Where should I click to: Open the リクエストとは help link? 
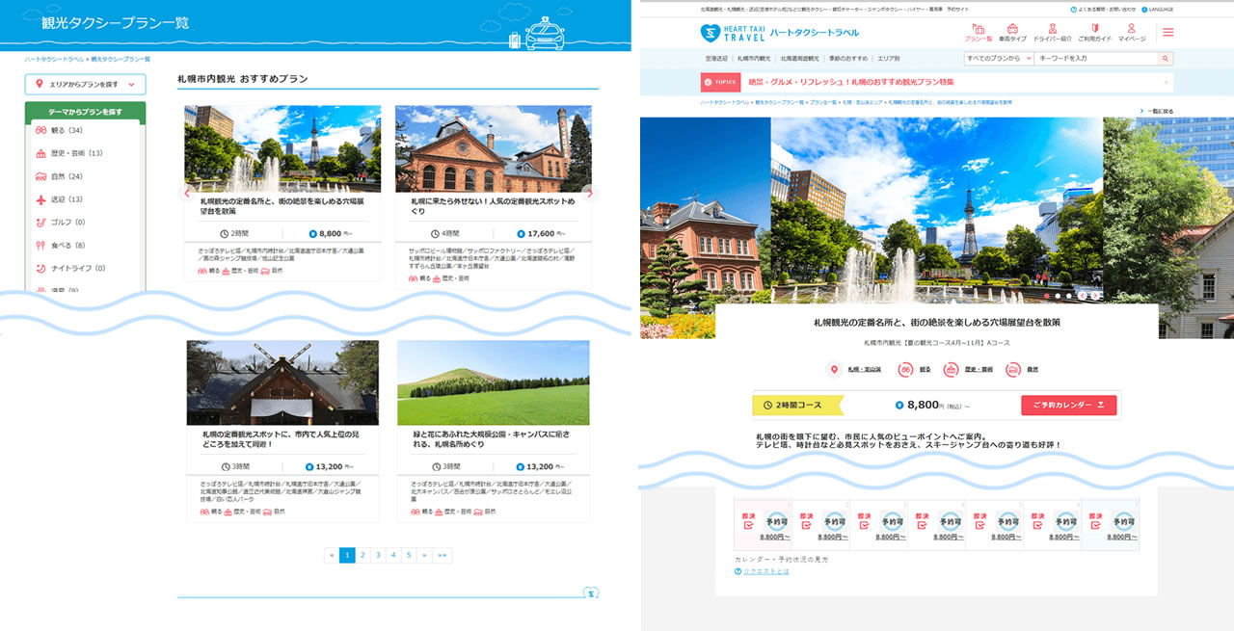coord(762,571)
